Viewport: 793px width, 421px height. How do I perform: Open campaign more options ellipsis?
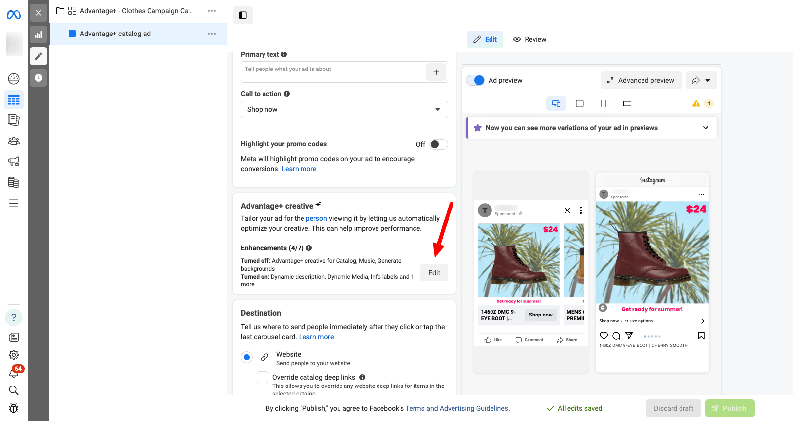[x=212, y=11]
